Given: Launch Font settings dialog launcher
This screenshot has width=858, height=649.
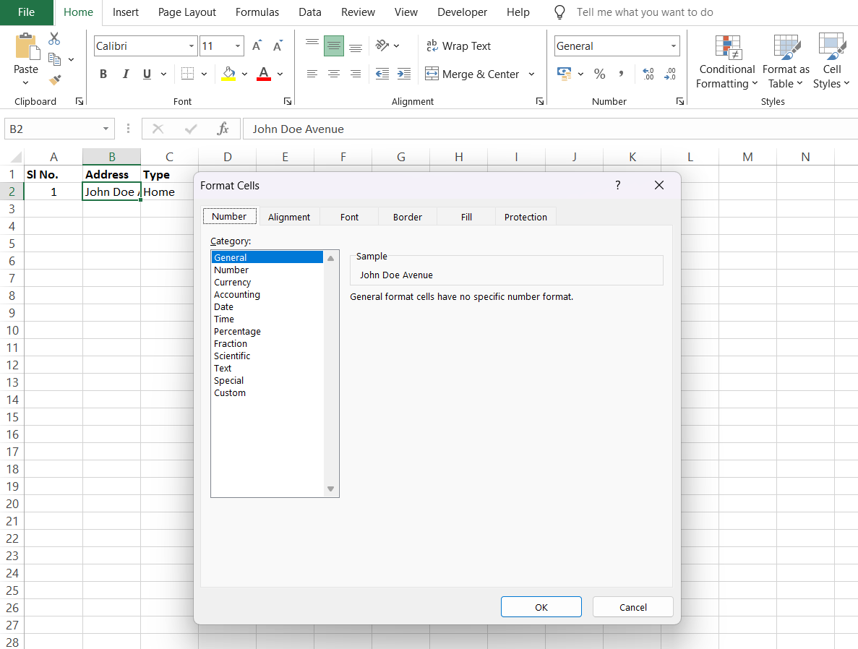Looking at the screenshot, I should click(x=287, y=101).
